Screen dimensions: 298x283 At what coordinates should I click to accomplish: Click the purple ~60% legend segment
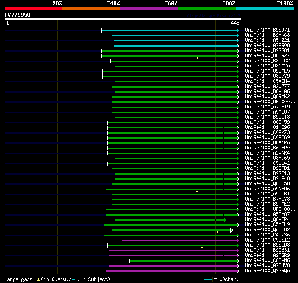tap(149, 8)
